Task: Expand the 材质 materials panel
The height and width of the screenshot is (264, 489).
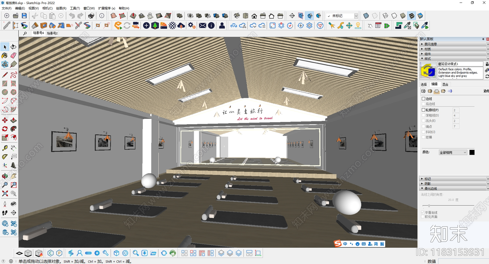Action: pyautogui.click(x=454, y=49)
